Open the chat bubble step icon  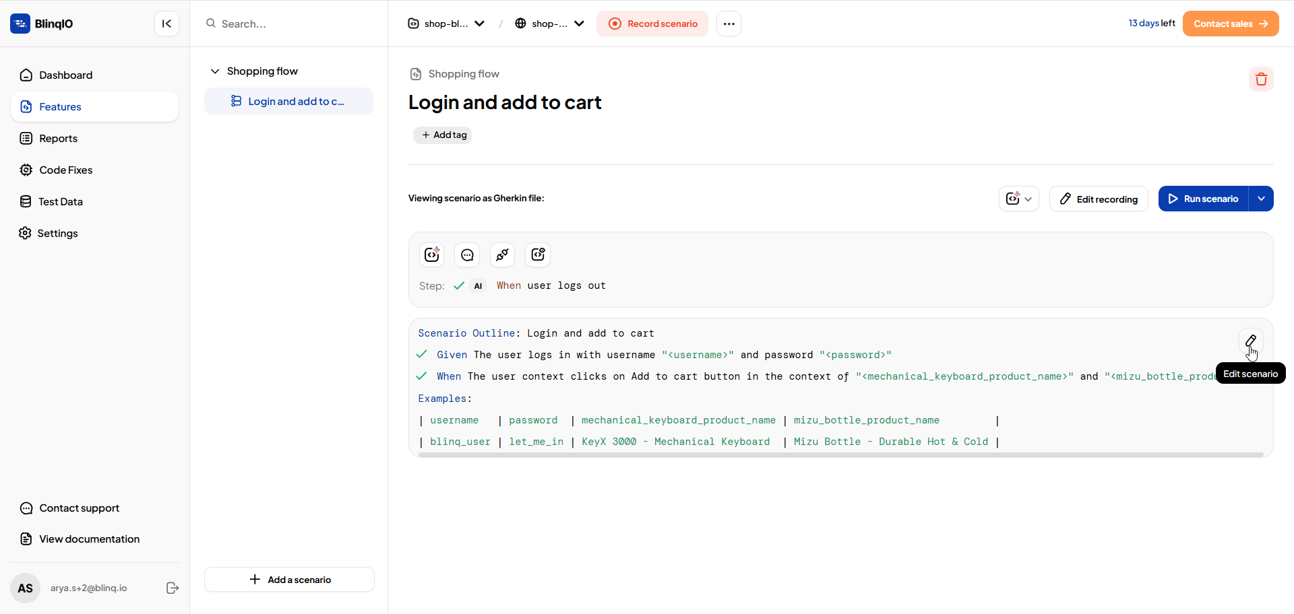(467, 254)
